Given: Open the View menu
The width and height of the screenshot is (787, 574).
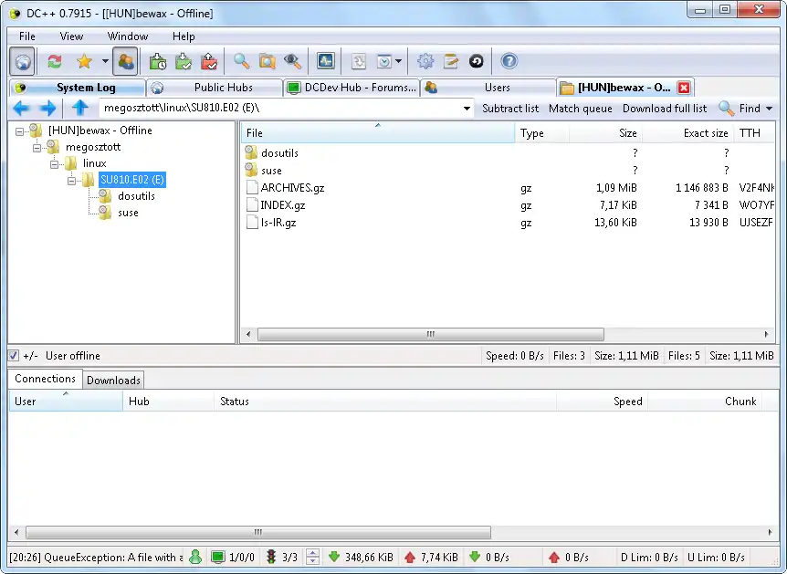Looking at the screenshot, I should pyautogui.click(x=71, y=37).
